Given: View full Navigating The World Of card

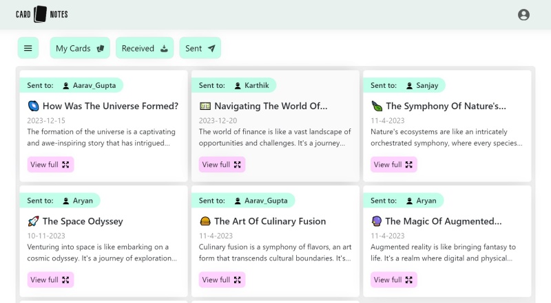Looking at the screenshot, I should coord(222,165).
